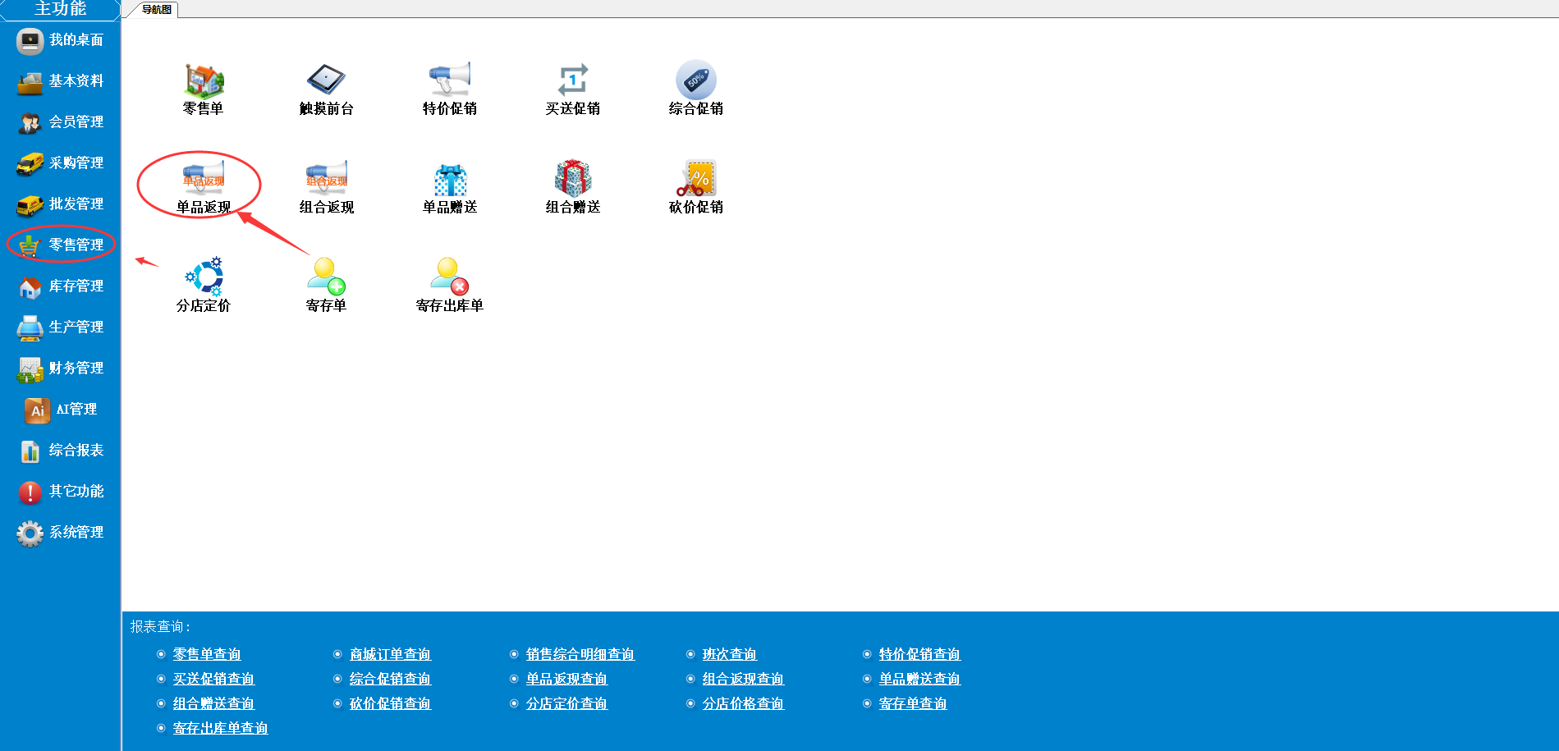Open the 综合促销查询 report link
Image resolution: width=1559 pixels, height=751 pixels.
pos(390,679)
